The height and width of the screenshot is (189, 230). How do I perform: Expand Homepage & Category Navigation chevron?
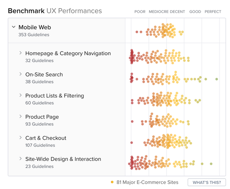pos(21,53)
